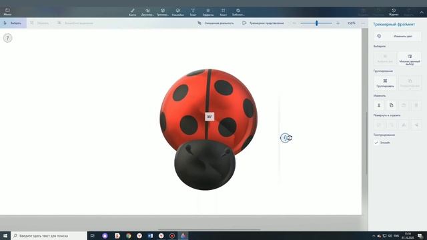Open Chrome from the taskbar
Image resolution: width=427 pixels, height=240 pixels.
point(128,235)
